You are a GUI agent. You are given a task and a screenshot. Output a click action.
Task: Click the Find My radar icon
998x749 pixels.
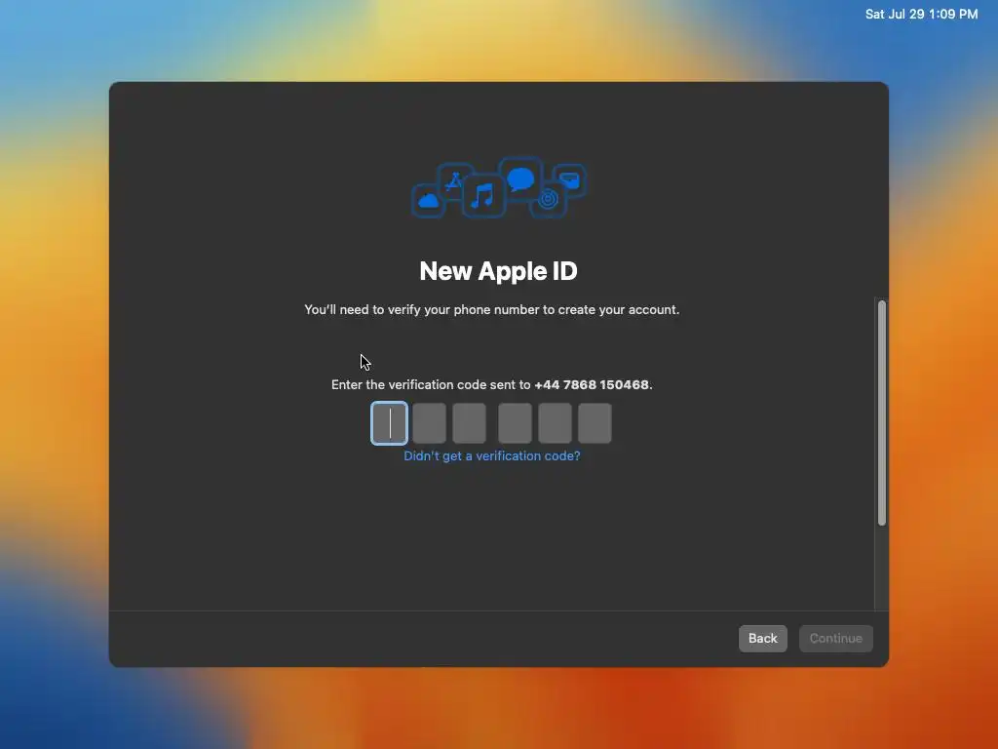(x=548, y=200)
